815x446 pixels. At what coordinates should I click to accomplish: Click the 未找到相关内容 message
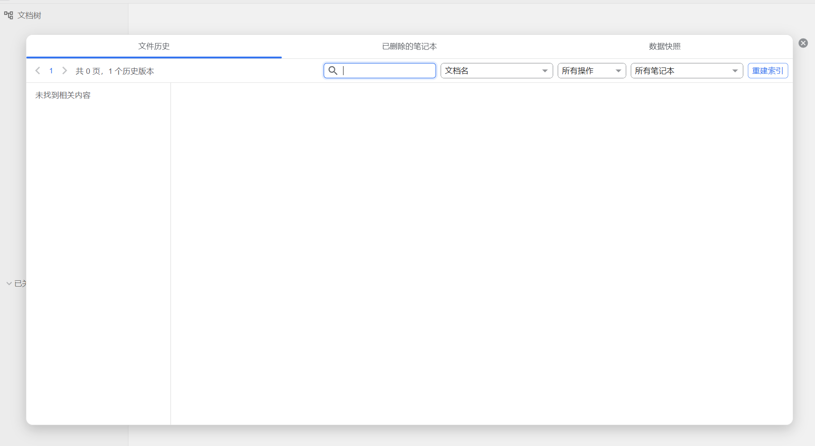63,95
